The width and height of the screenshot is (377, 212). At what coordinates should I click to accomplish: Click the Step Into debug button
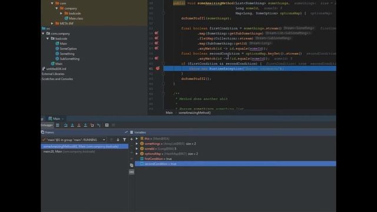pyautogui.click(x=72, y=125)
